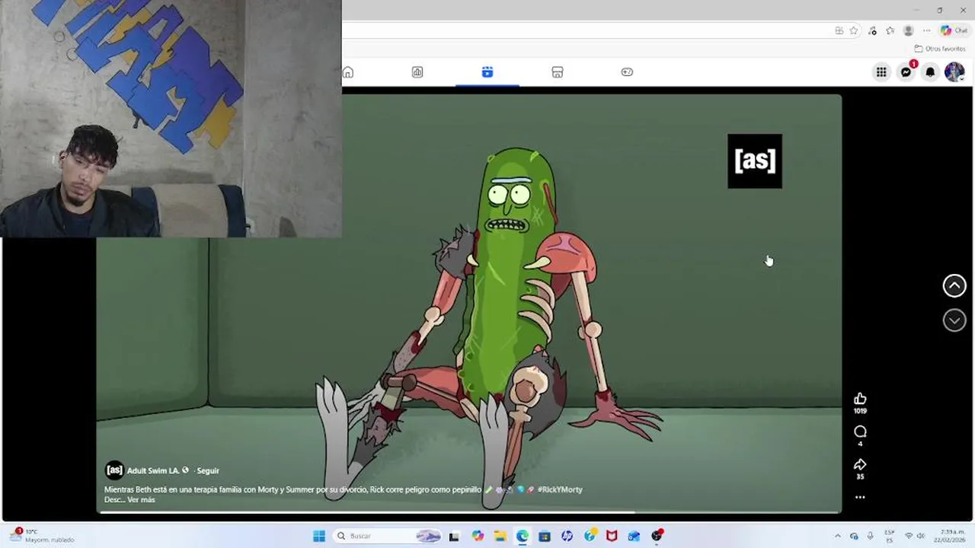This screenshot has height=548, width=975.
Task: Open the microphone tray icon
Action: [x=870, y=536]
